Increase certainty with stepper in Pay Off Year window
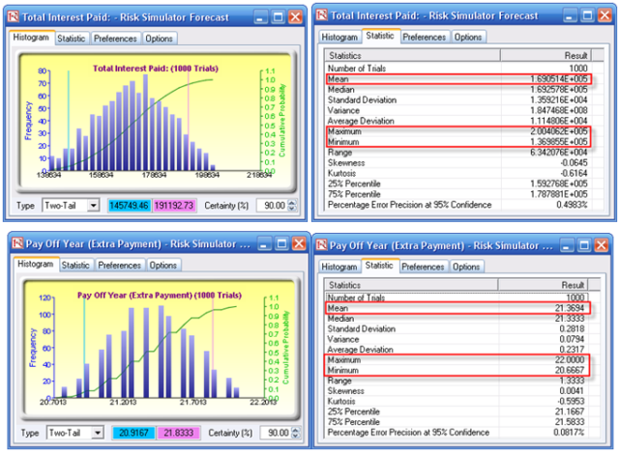619x453 pixels. point(296,430)
